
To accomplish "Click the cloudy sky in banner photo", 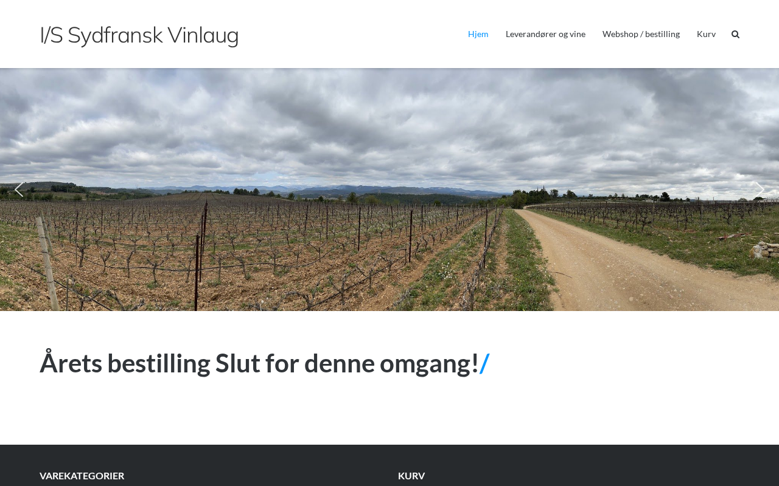I will coord(389,122).
